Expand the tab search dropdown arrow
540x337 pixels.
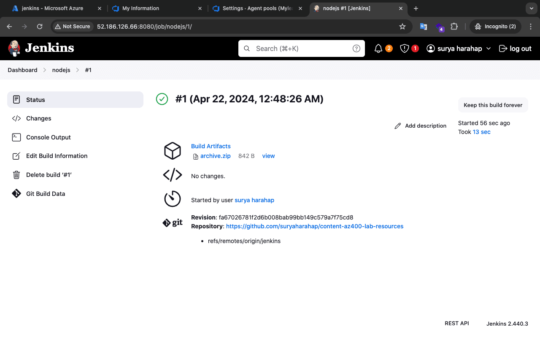click(531, 8)
